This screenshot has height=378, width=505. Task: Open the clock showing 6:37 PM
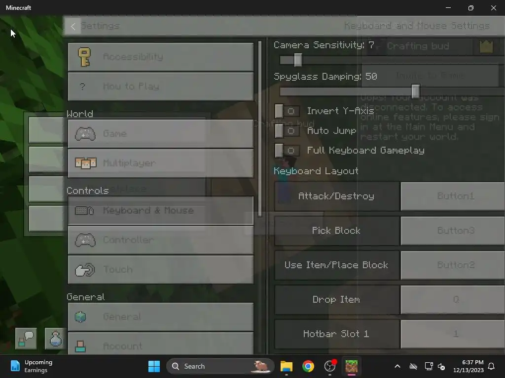click(469, 366)
